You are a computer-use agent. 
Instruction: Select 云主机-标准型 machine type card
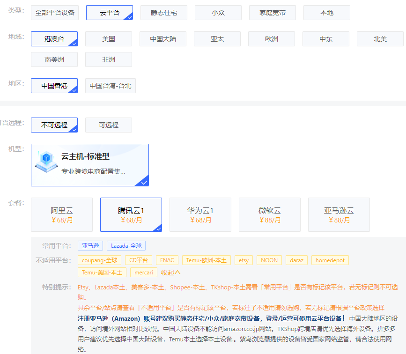click(90, 165)
